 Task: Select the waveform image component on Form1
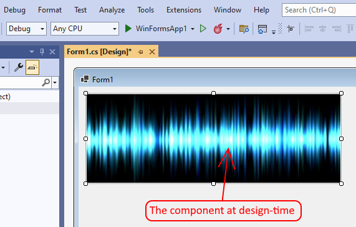pyautogui.click(x=213, y=138)
